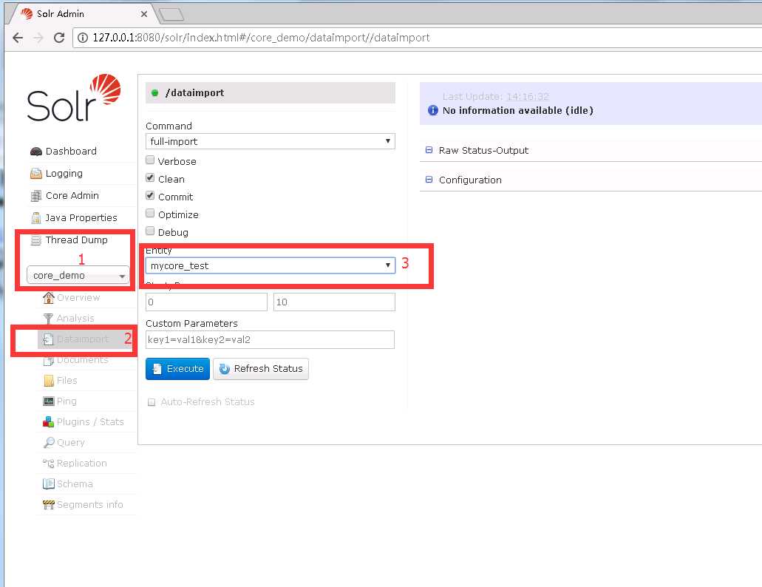This screenshot has height=587, width=762.
Task: Click the Rows field showing 10
Action: pos(334,302)
